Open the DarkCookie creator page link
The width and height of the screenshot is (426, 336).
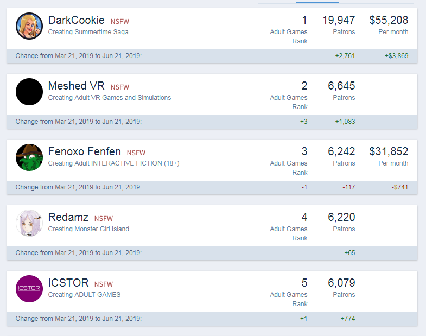tap(77, 21)
